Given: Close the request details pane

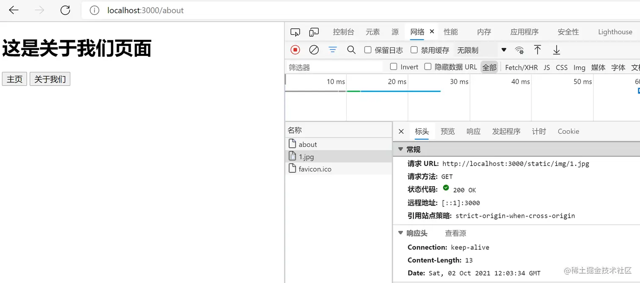Looking at the screenshot, I should 401,132.
